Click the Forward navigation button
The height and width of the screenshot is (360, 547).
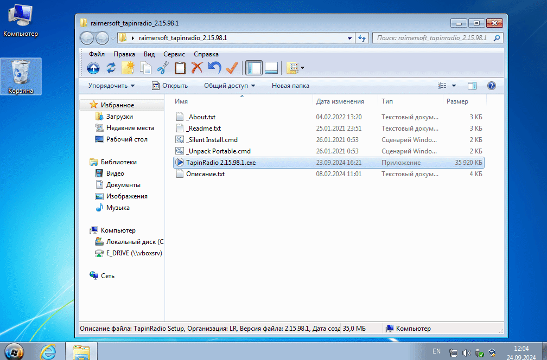[102, 38]
